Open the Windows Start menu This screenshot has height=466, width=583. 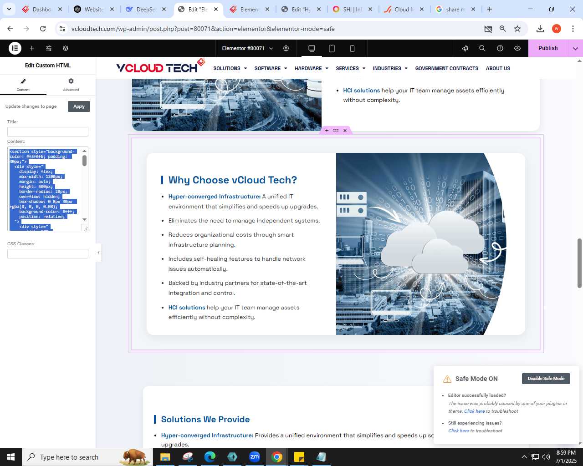pos(11,457)
